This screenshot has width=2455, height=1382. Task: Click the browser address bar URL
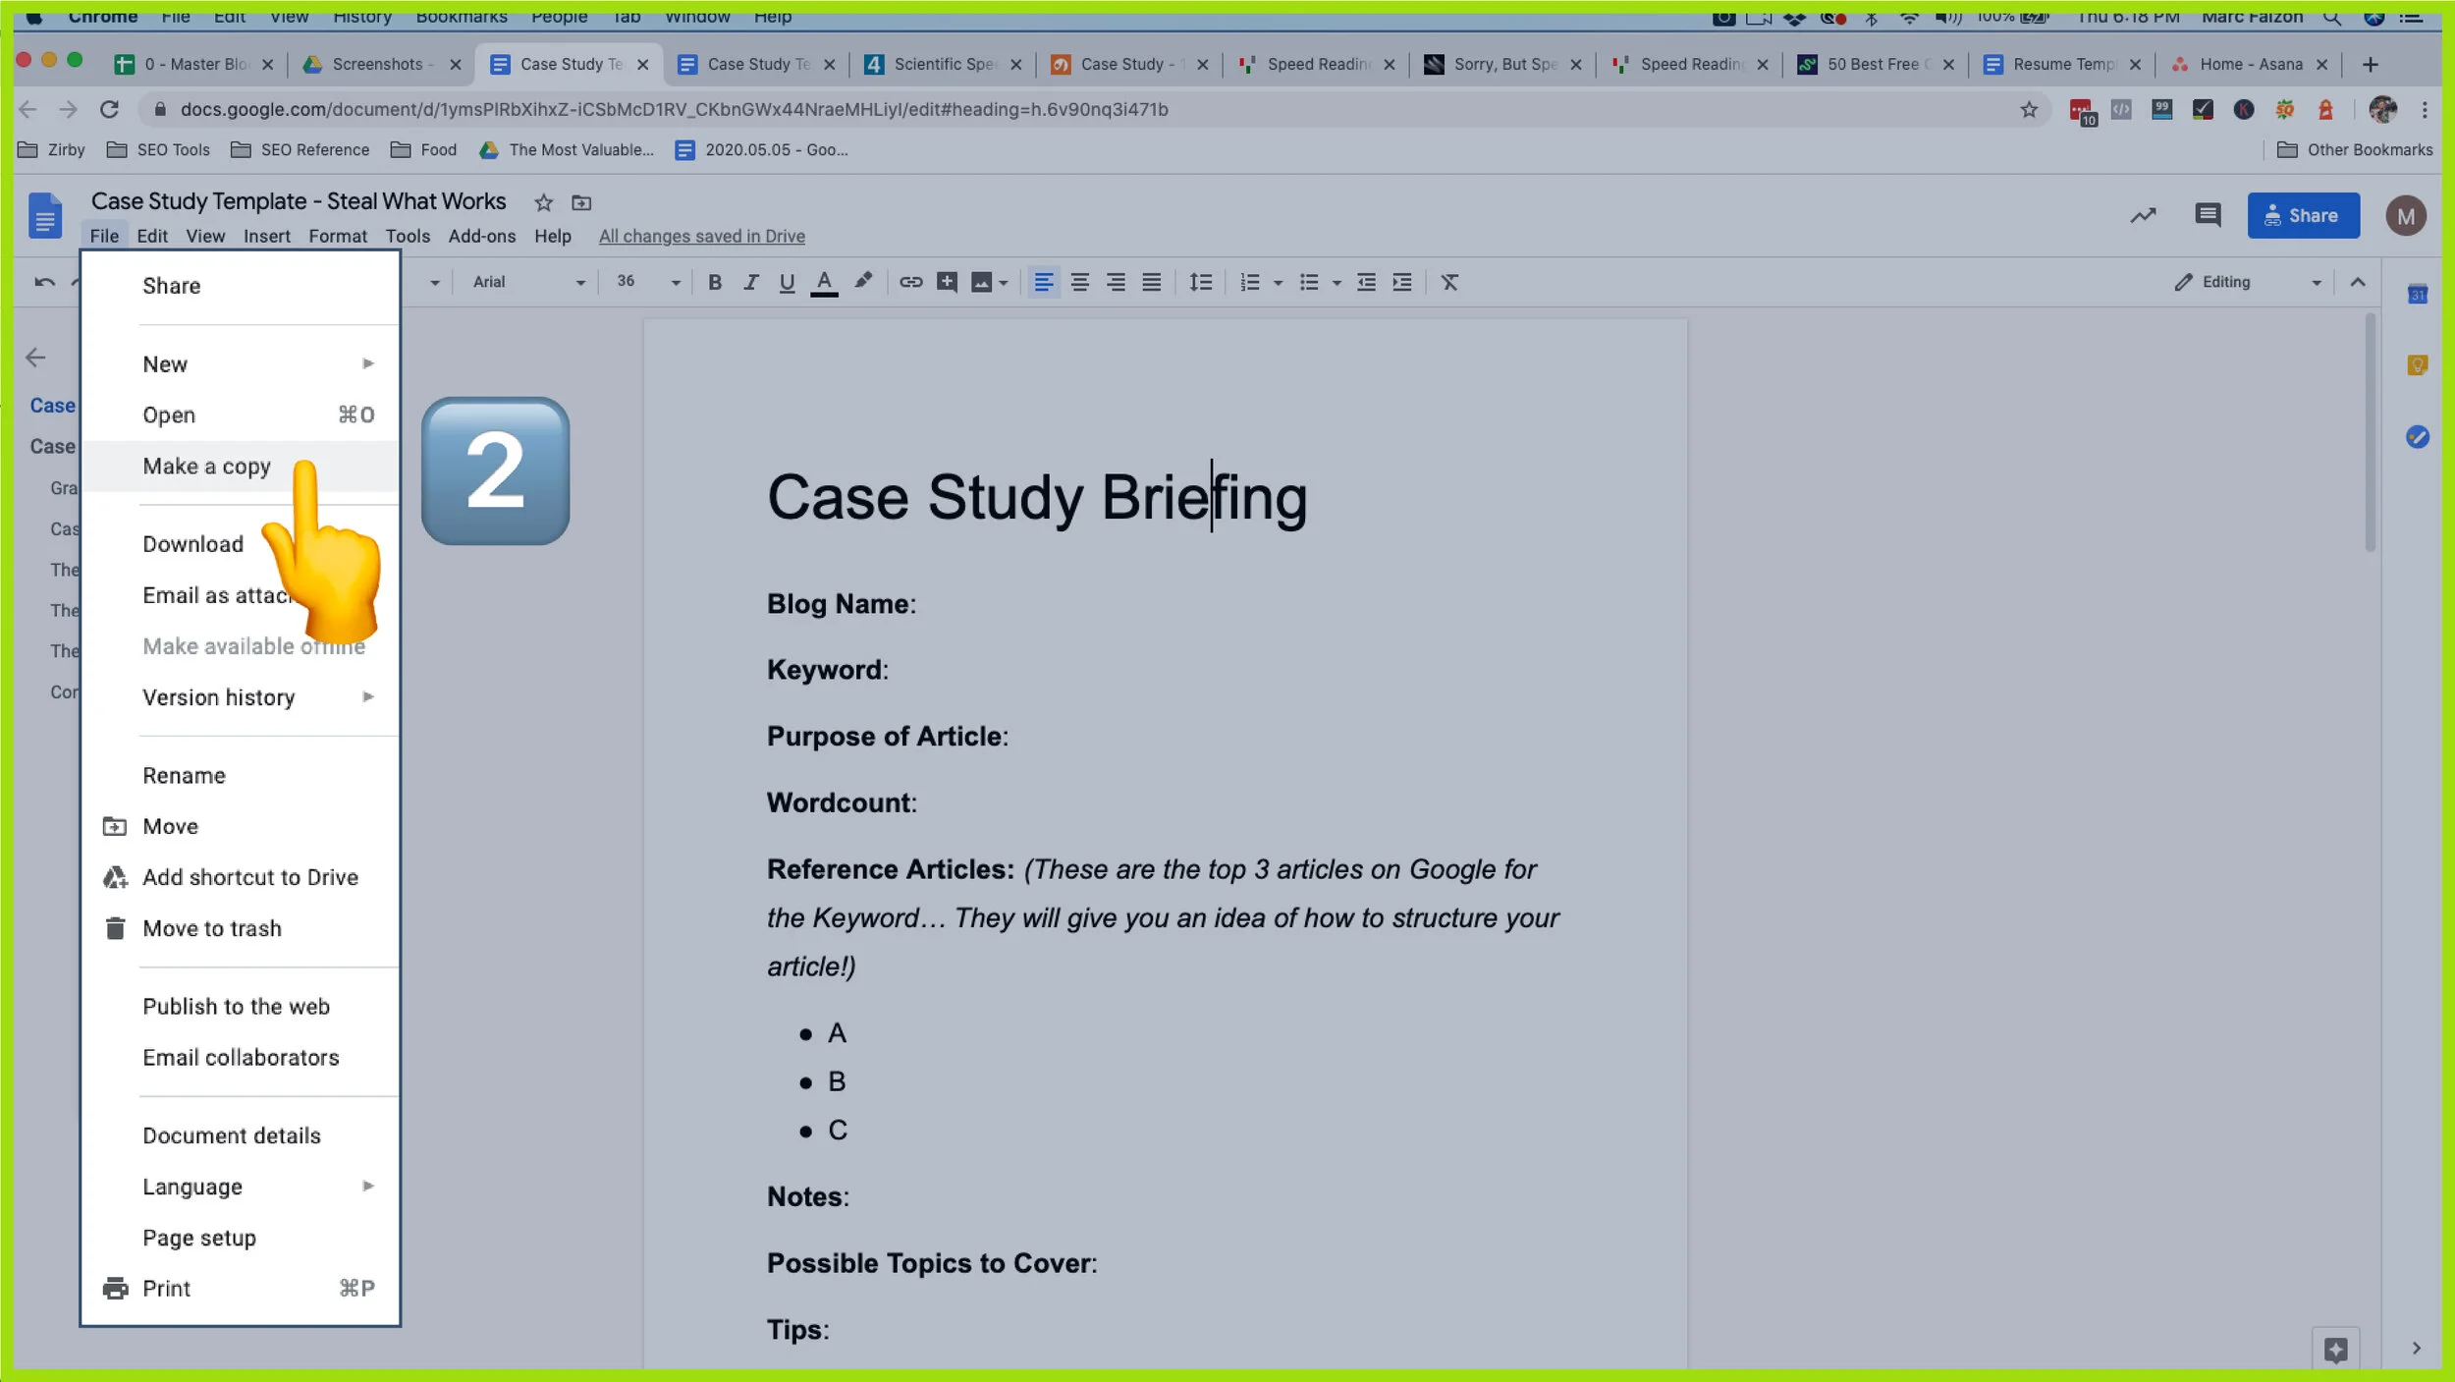[x=674, y=109]
